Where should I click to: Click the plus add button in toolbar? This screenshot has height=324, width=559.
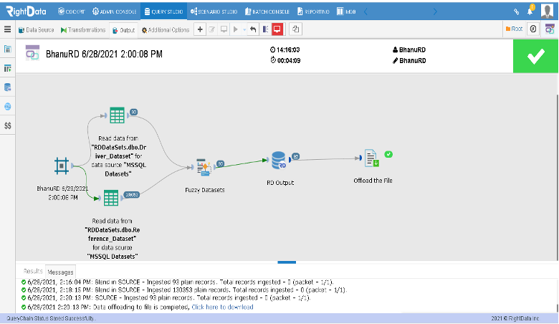200,29
